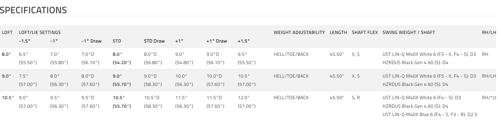The width and height of the screenshot is (498, 121).
Task: Click the S, R shaft flex cell
Action: [356, 98]
